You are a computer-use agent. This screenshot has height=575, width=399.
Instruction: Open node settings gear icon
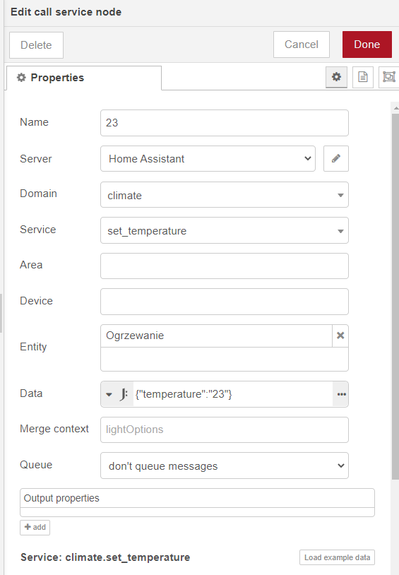(336, 77)
